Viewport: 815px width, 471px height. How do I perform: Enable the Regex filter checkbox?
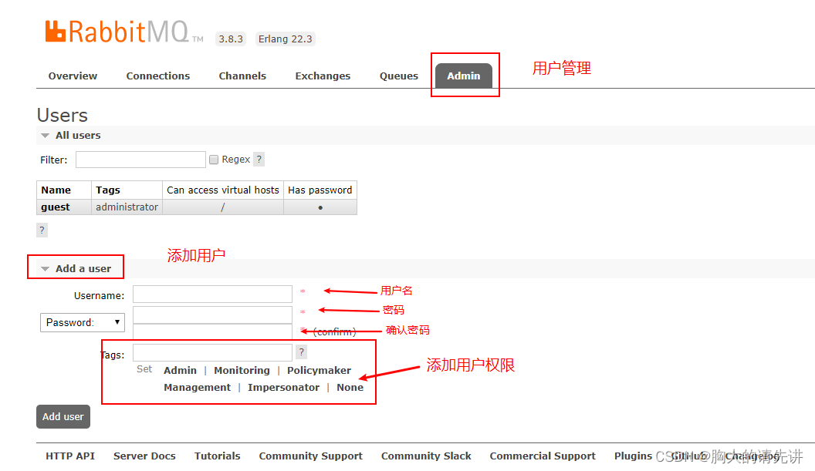pyautogui.click(x=214, y=160)
